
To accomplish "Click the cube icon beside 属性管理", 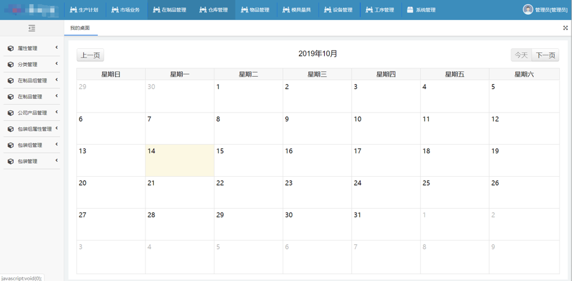I will (x=11, y=48).
